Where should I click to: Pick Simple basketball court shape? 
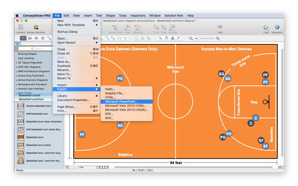click(21, 106)
